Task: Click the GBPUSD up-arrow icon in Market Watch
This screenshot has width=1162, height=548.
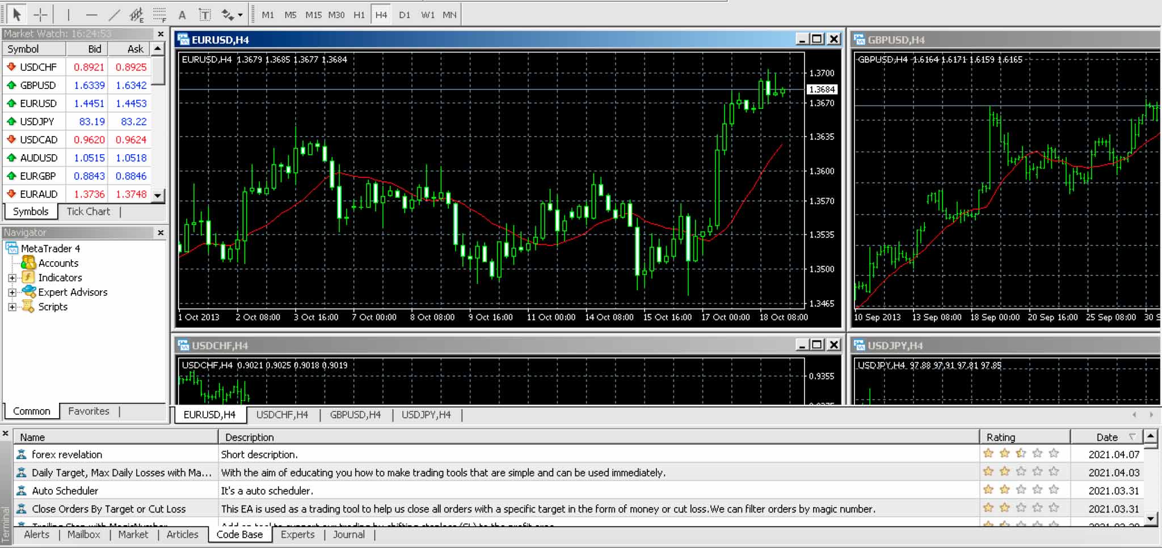Action: [11, 85]
